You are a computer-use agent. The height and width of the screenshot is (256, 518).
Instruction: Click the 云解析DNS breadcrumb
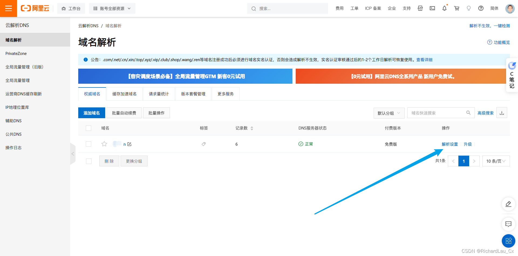88,26
